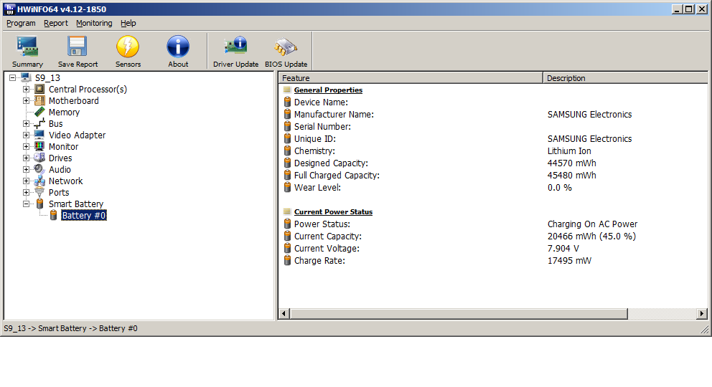
Task: Select the Manufacturer Name row label
Action: pyautogui.click(x=334, y=114)
